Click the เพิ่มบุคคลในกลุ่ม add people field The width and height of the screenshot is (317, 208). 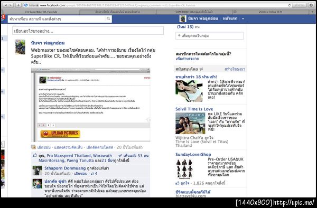coord(210,36)
